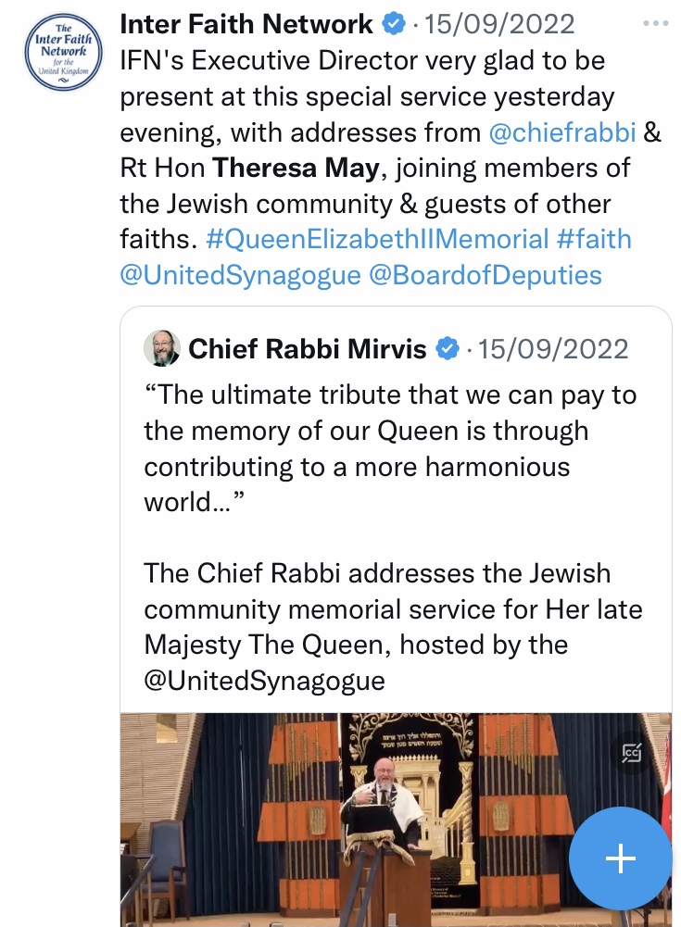Open the @chiefrabbi mention link
The width and height of the screenshot is (681, 927).
[x=561, y=132]
